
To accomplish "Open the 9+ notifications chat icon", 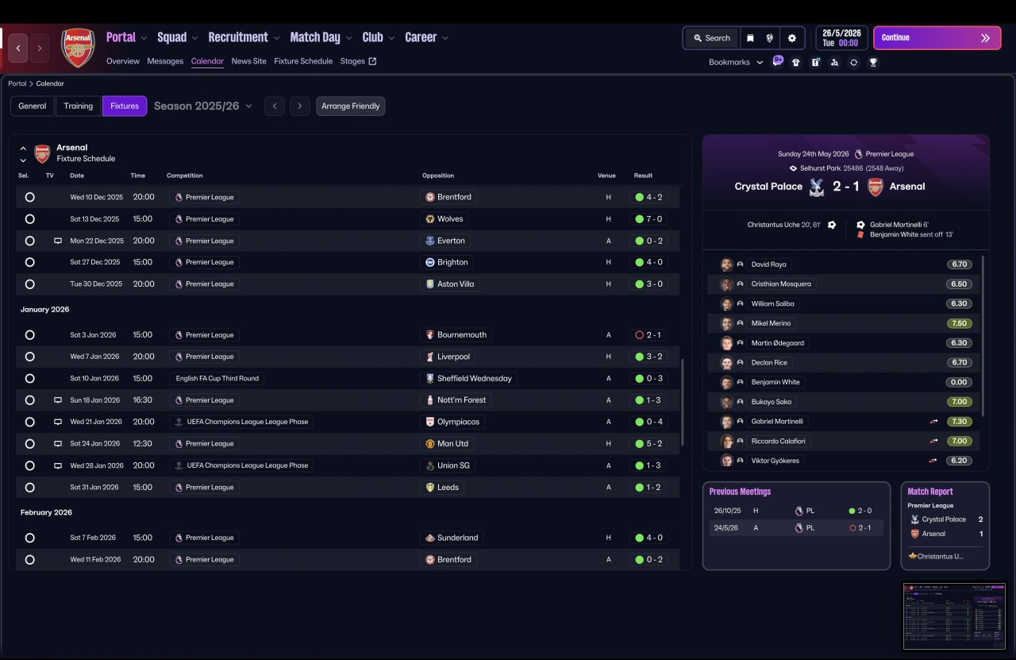I will [x=778, y=61].
